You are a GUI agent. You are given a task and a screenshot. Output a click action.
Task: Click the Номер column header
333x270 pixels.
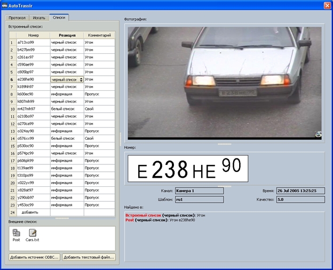point(33,35)
